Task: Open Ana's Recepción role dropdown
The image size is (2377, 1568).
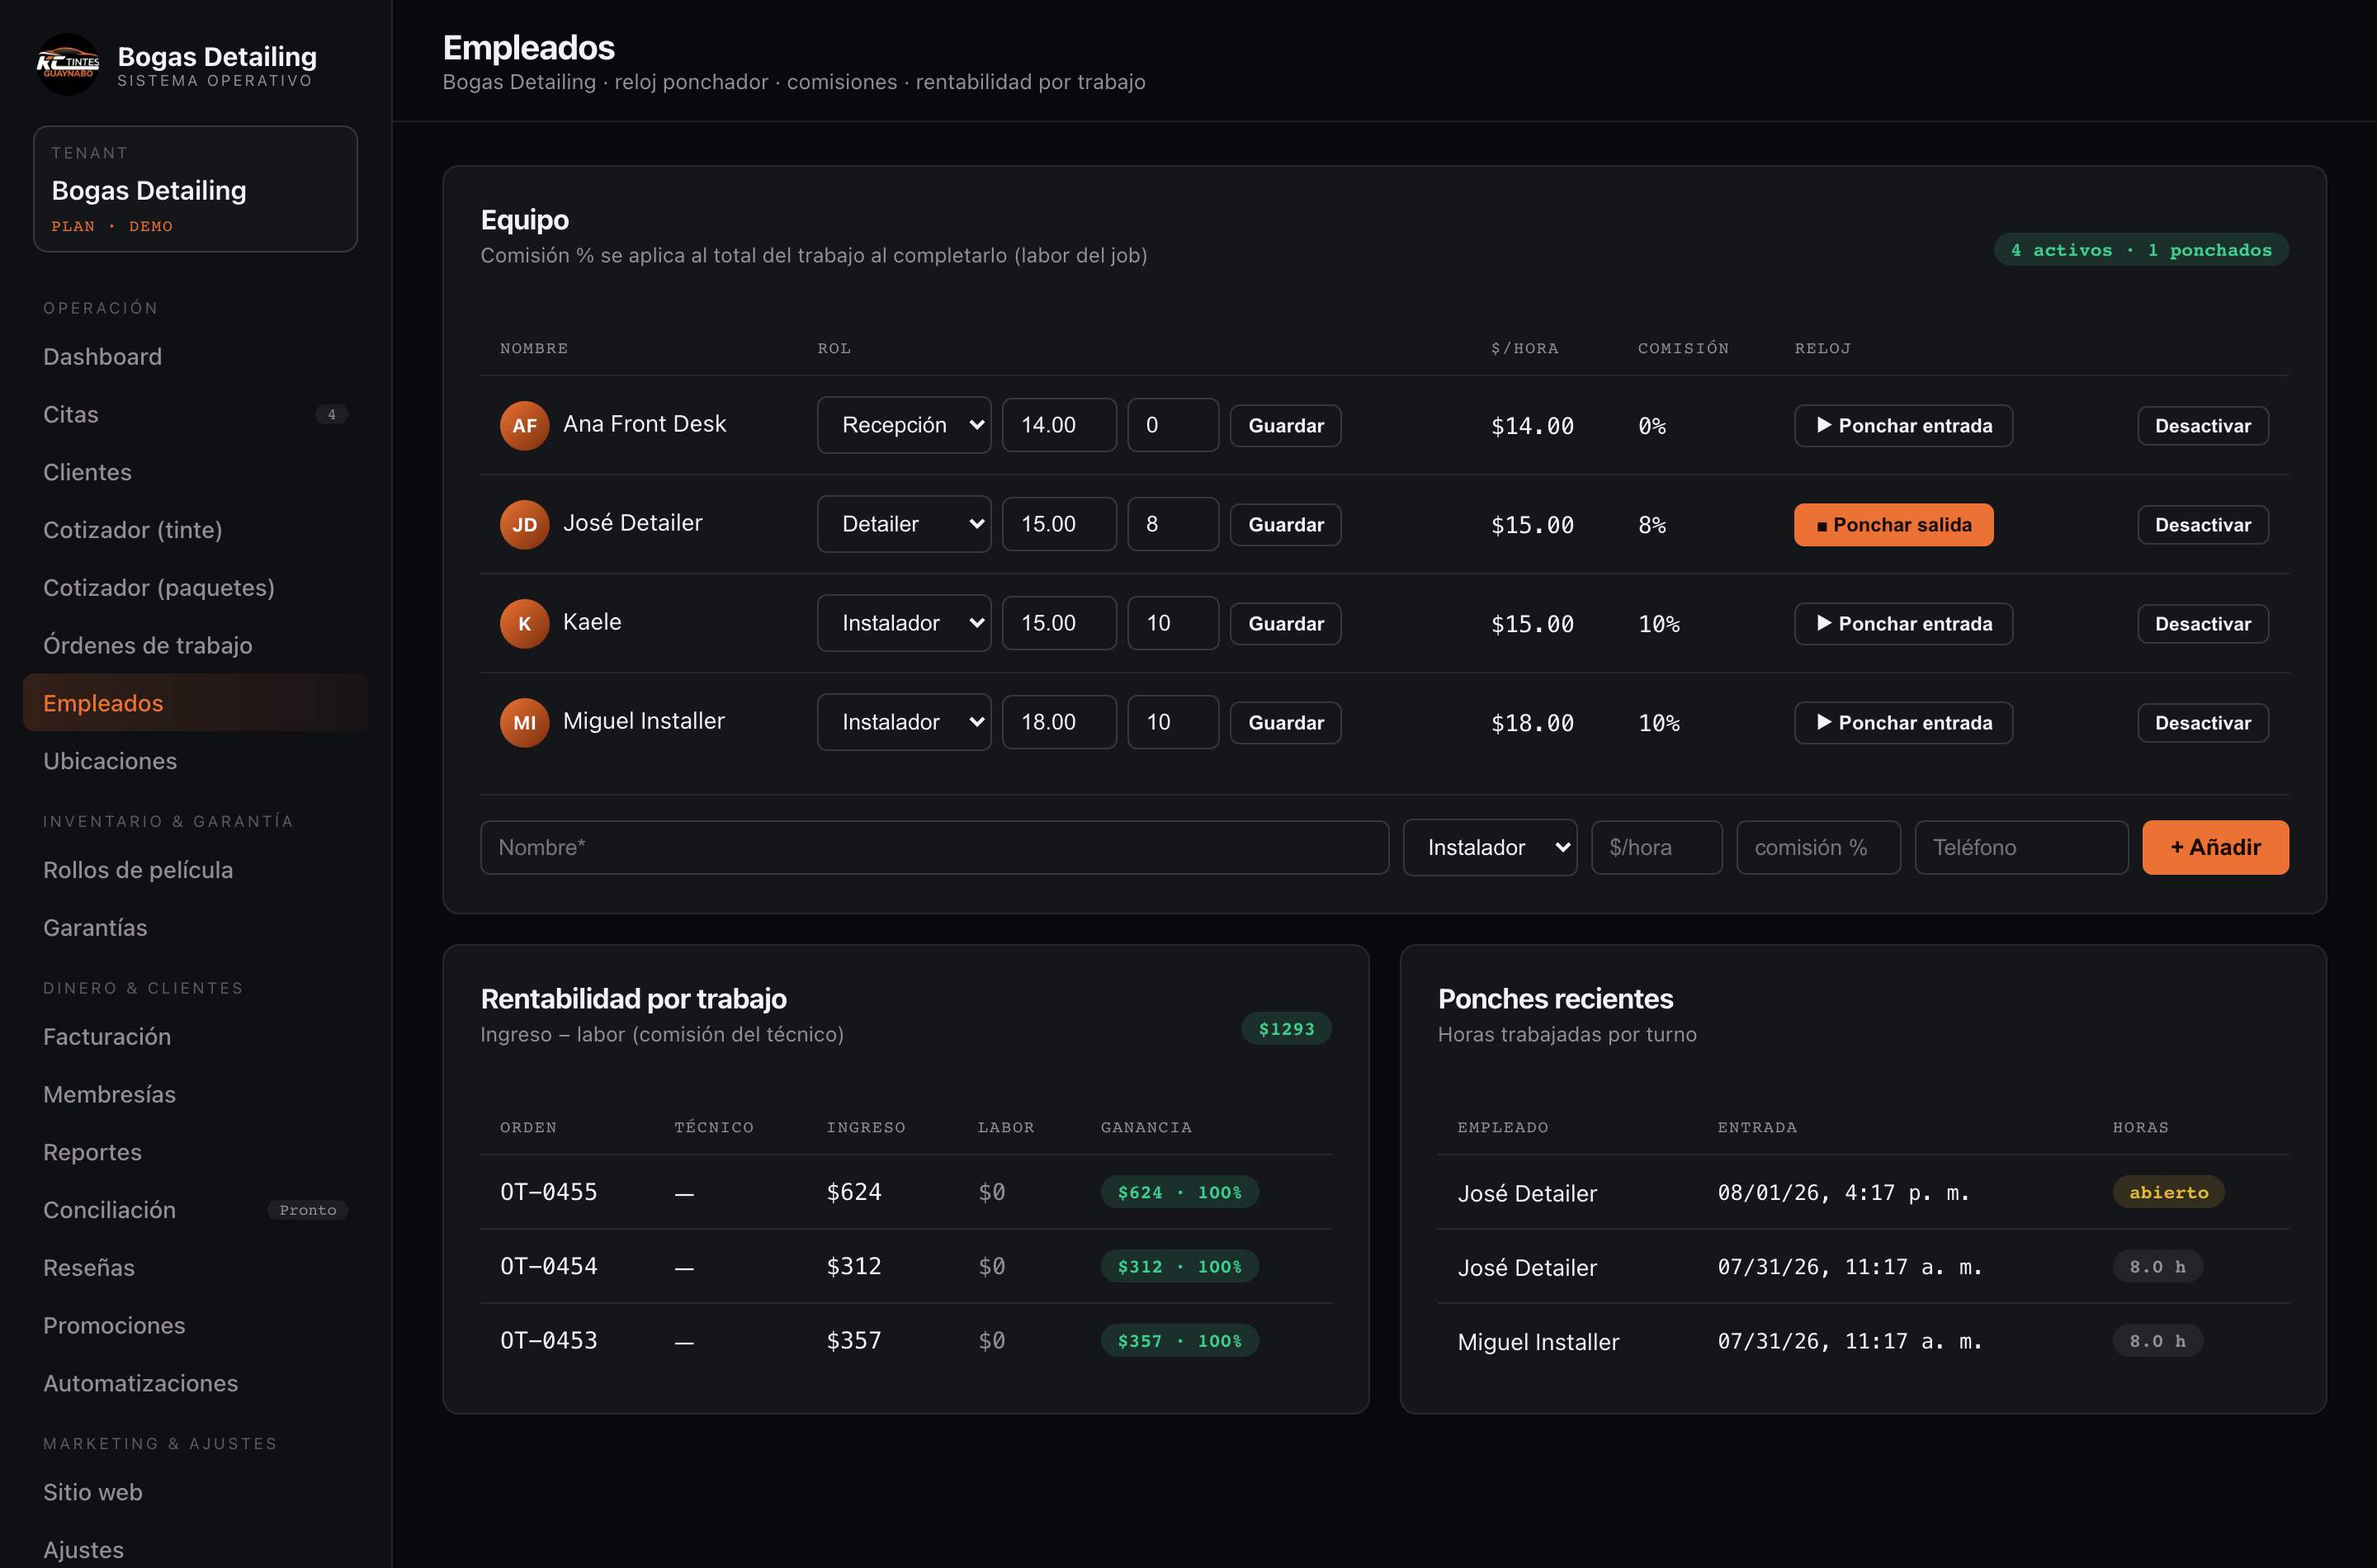Action: coord(904,425)
